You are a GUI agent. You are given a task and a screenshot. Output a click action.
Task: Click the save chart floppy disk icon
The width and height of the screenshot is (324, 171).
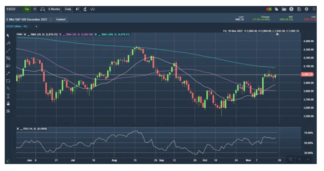click(x=299, y=9)
